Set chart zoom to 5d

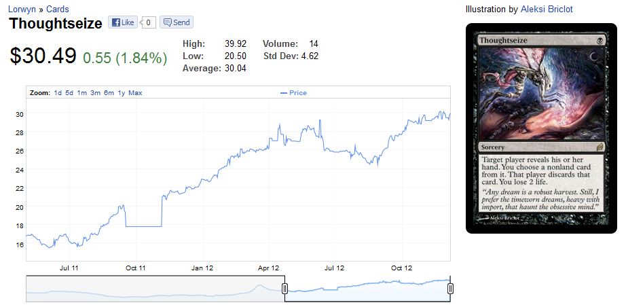69,93
